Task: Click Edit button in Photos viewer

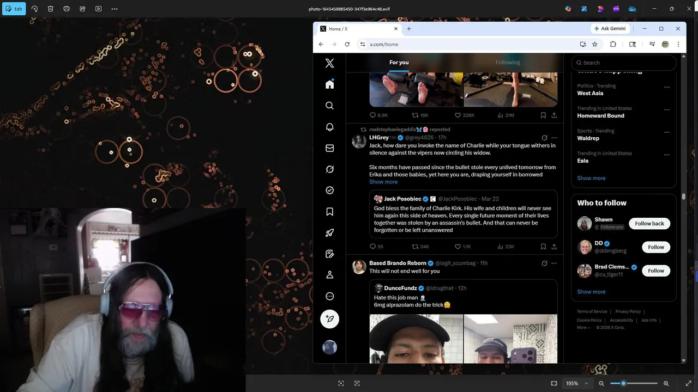Action: click(x=14, y=9)
